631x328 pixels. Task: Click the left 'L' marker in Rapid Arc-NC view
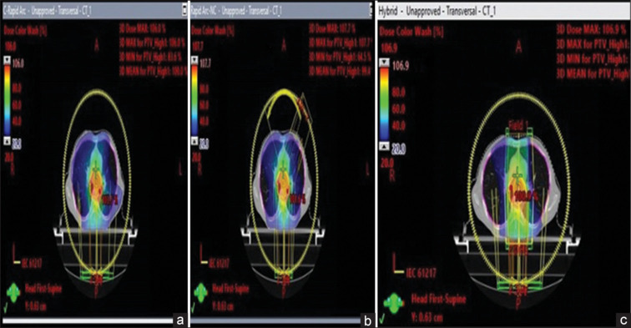(367, 169)
